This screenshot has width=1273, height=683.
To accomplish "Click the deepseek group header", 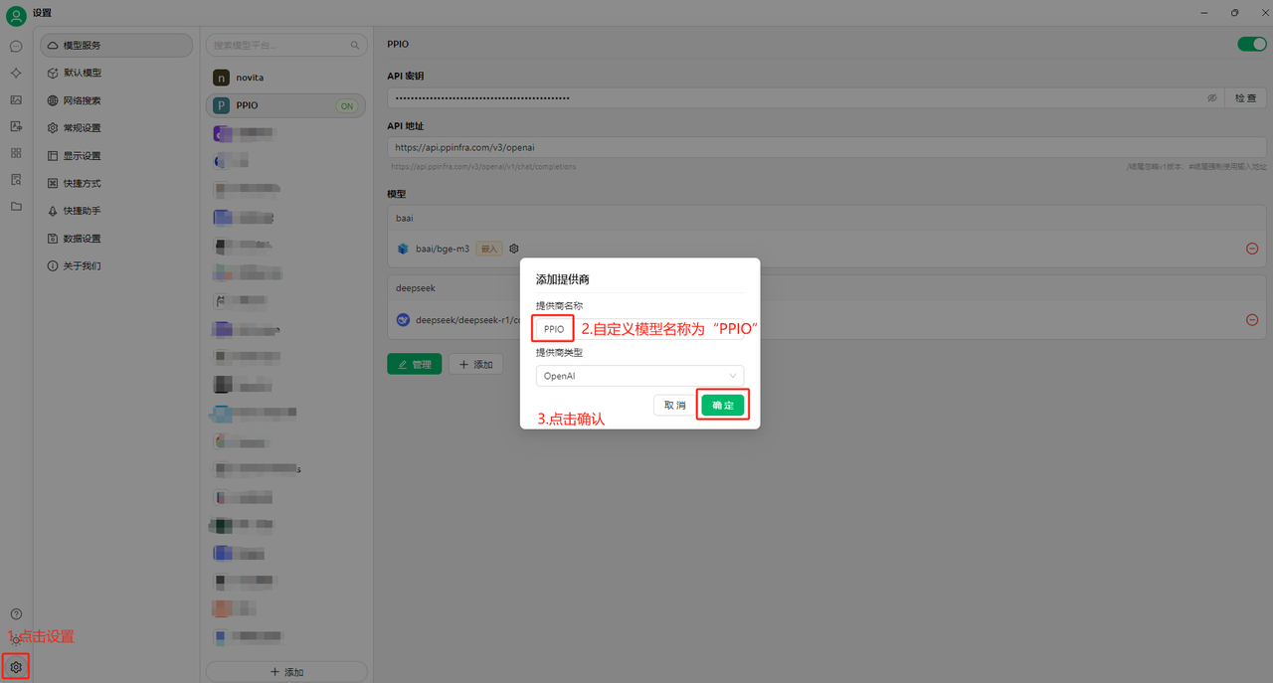I will coord(826,288).
